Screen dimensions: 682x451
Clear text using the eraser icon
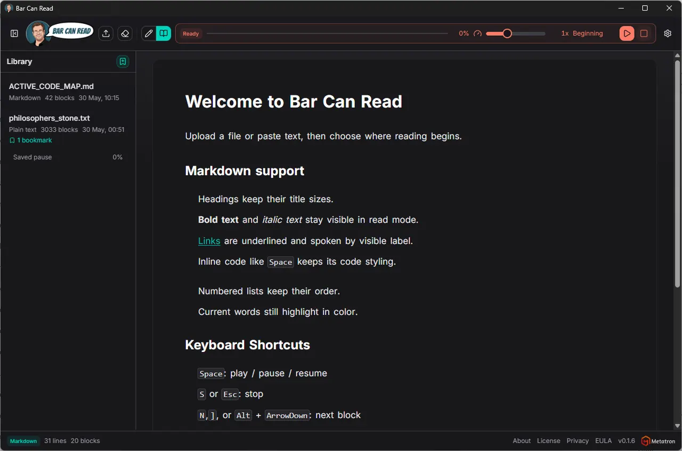(x=125, y=34)
